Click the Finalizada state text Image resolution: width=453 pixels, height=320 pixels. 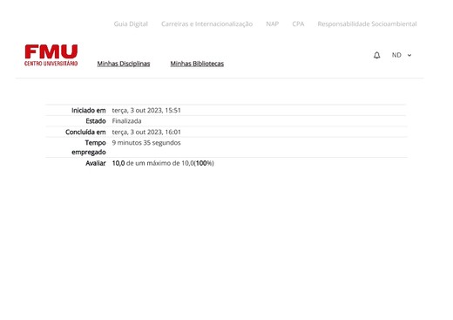126,121
